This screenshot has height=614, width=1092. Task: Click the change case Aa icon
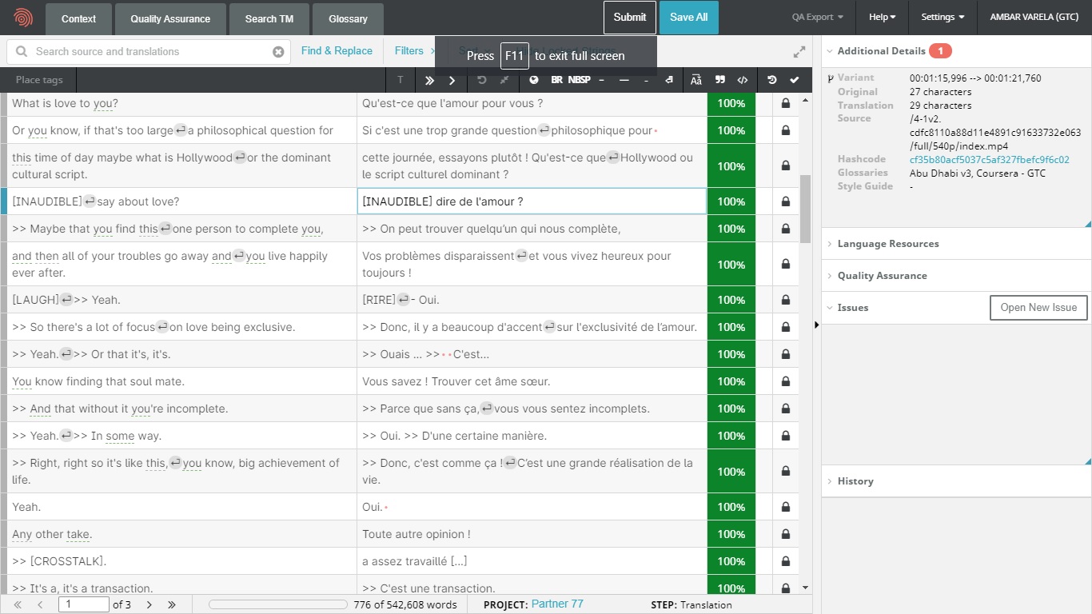tap(696, 80)
